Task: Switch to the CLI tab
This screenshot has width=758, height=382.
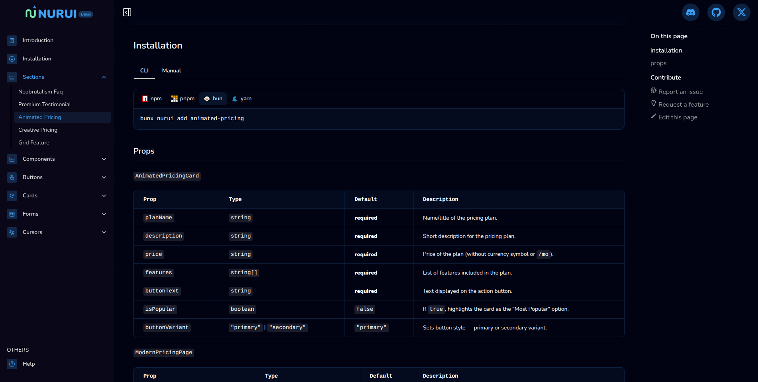Action: pyautogui.click(x=144, y=70)
